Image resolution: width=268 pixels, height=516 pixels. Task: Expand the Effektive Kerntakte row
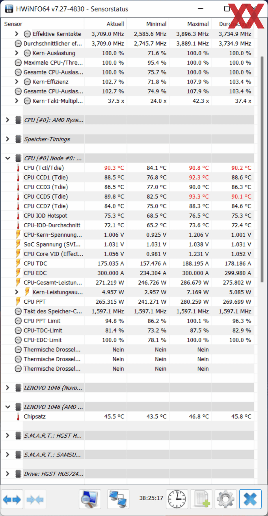[x=17, y=34]
